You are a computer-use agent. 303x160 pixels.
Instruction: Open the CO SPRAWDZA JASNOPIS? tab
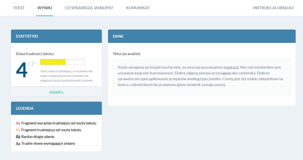(x=89, y=8)
